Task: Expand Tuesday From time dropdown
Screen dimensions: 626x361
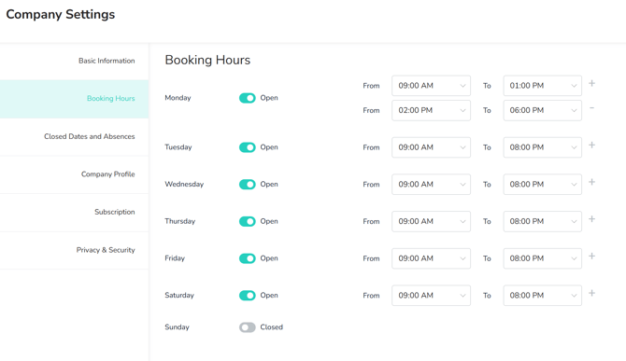Action: tap(431, 147)
